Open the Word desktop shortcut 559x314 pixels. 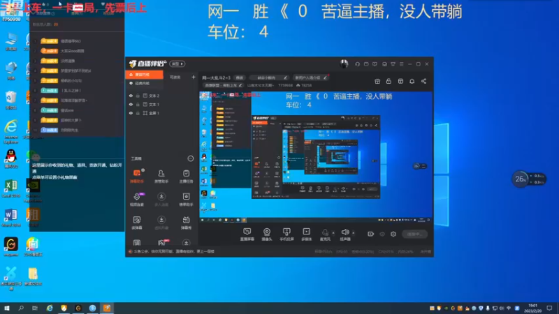tap(11, 218)
